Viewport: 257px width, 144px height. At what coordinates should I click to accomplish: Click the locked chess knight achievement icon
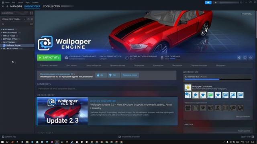coord(218,108)
